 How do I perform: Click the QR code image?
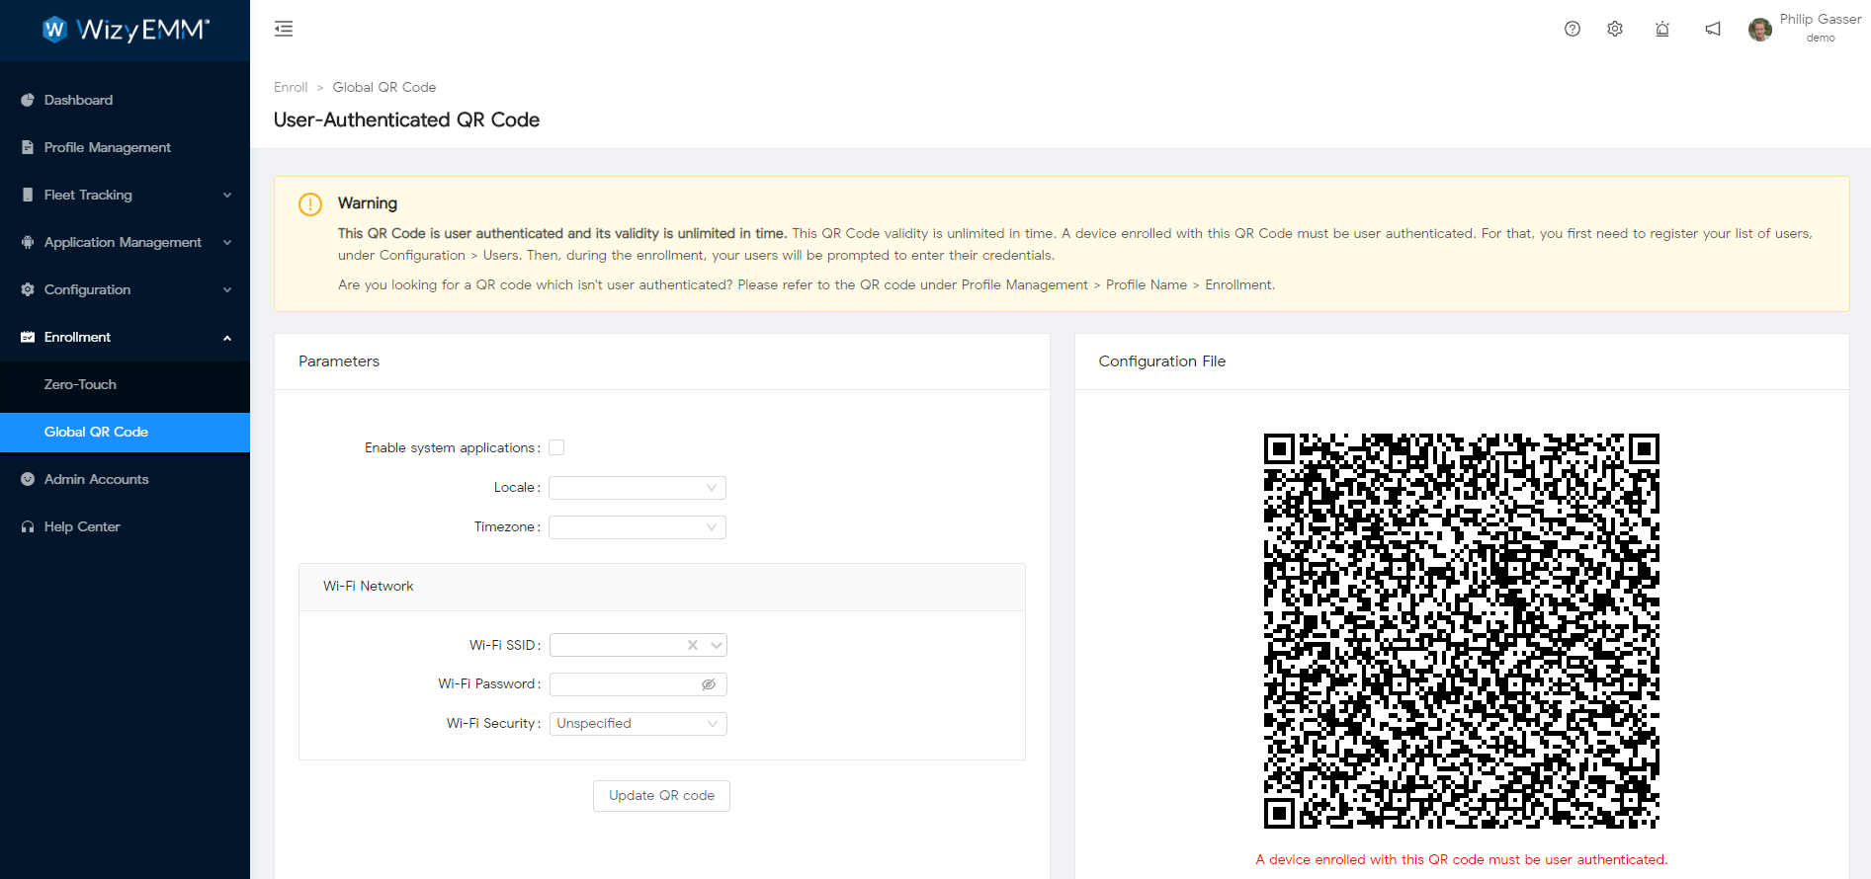click(x=1462, y=631)
